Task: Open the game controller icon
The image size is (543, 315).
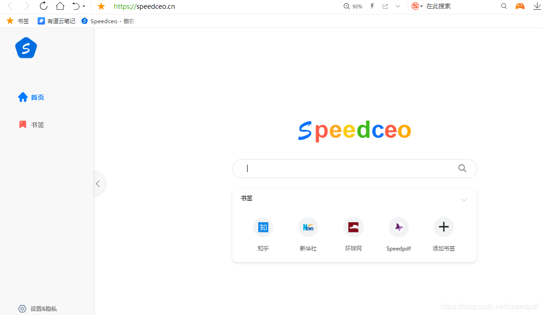Action: point(520,6)
